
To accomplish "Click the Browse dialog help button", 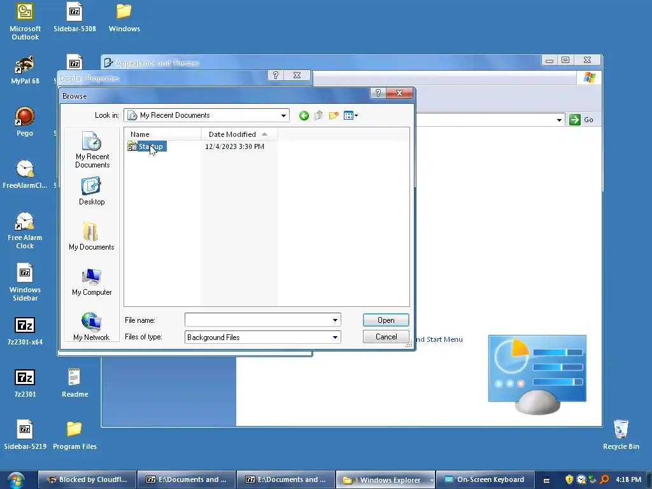I will coord(378,93).
